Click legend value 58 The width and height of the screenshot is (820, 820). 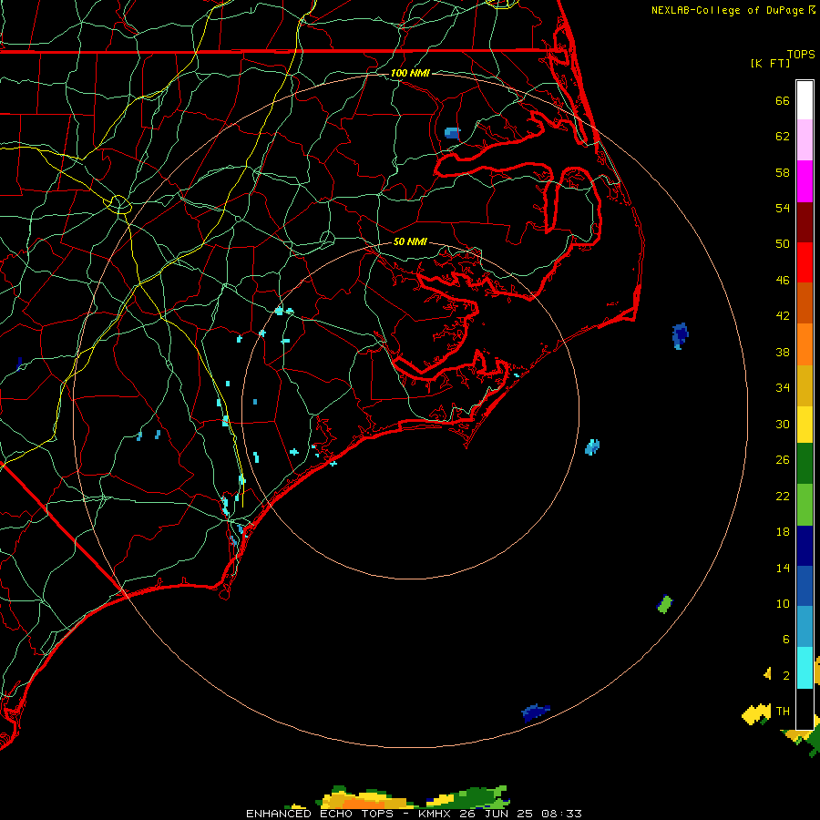tap(783, 172)
